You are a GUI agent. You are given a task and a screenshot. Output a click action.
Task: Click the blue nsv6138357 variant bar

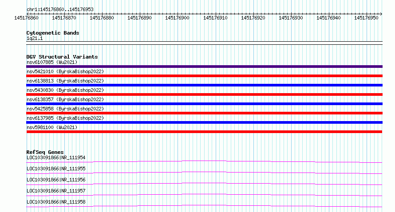(x=204, y=104)
